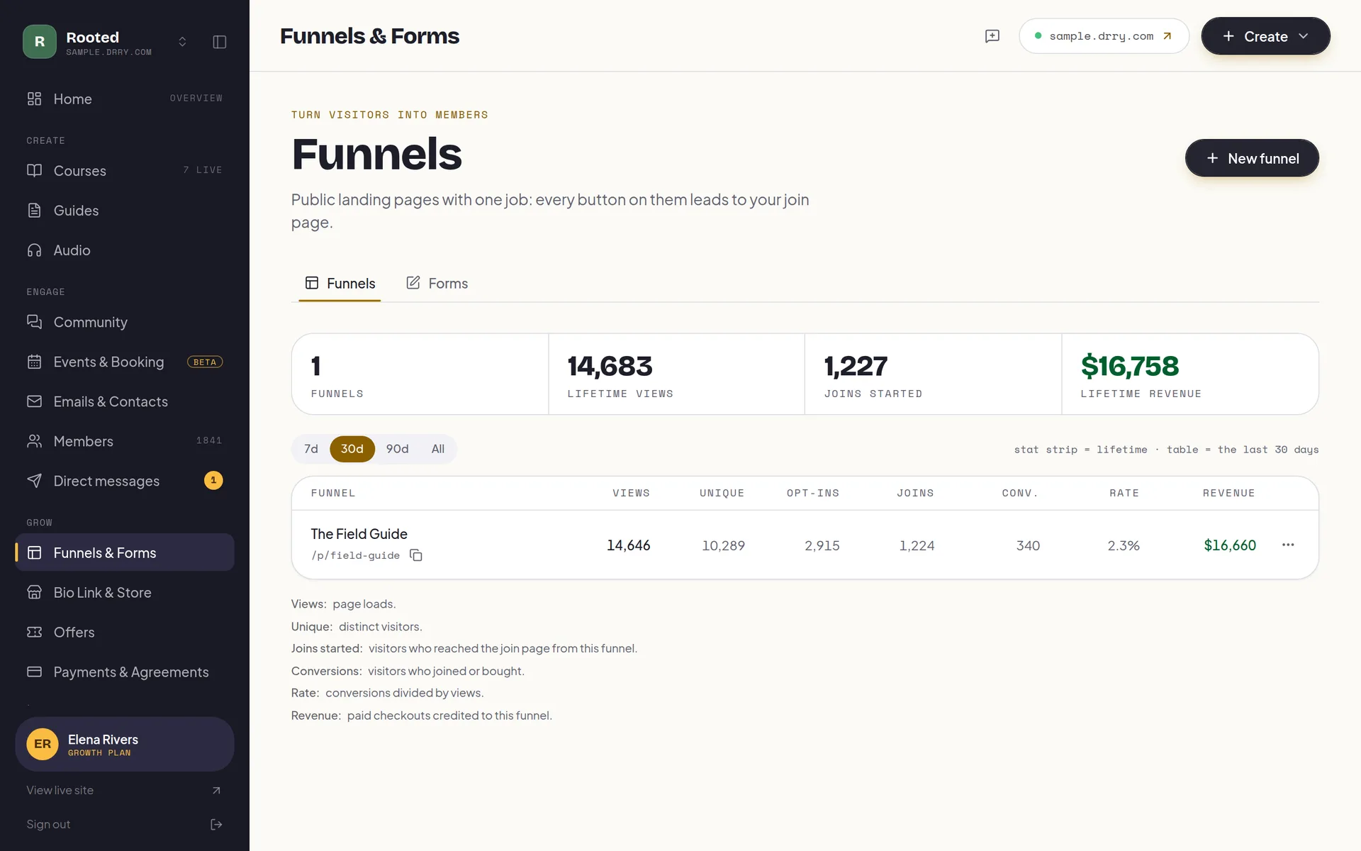Open the workspace switcher chevrons beside Rooted

coord(182,42)
